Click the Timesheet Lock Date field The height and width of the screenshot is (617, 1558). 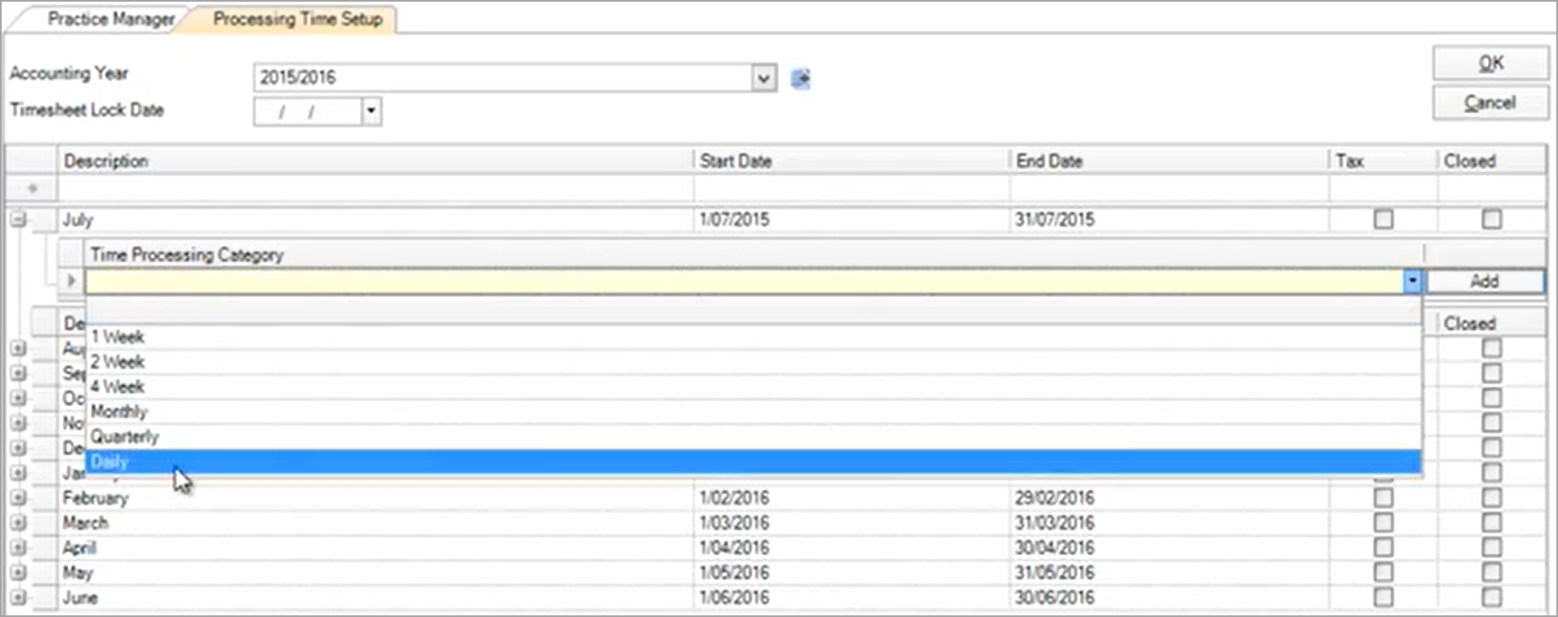308,111
